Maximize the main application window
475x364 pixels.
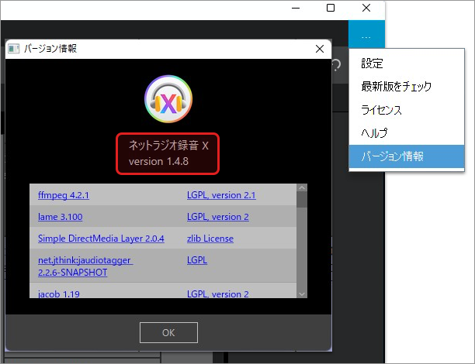point(331,9)
